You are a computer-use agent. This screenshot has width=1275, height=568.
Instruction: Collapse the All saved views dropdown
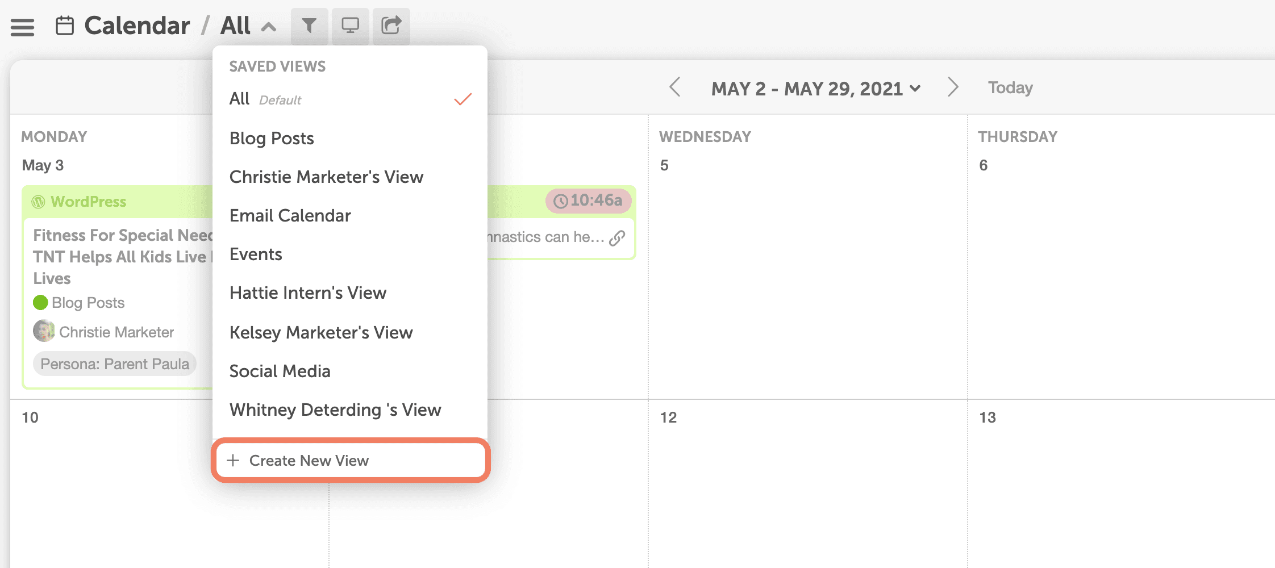click(x=269, y=27)
